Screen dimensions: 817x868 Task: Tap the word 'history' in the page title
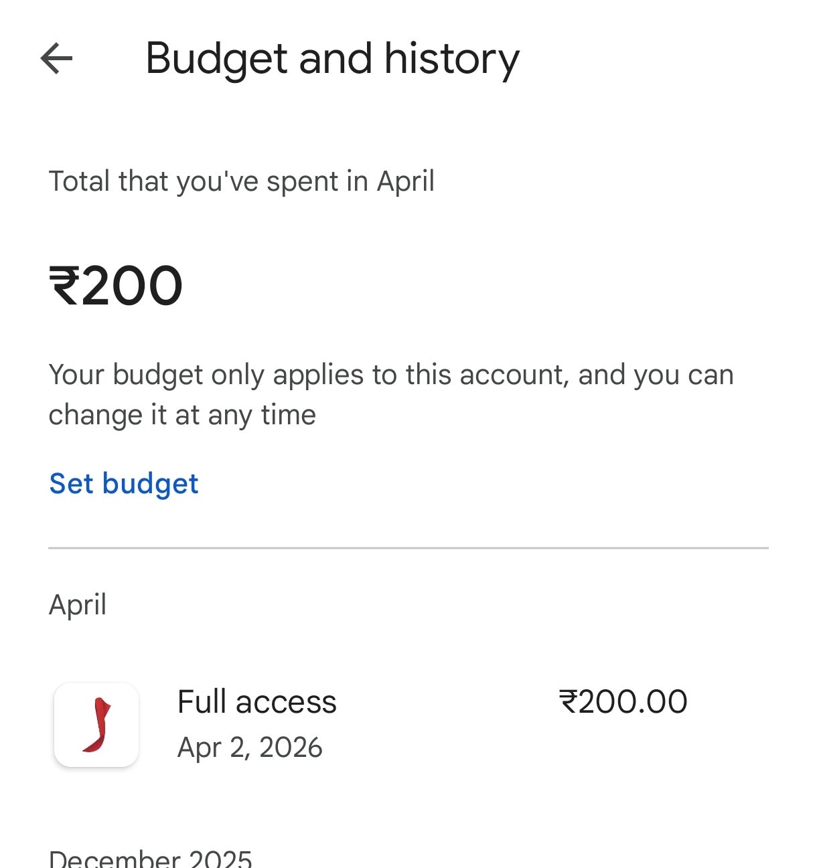[451, 59]
